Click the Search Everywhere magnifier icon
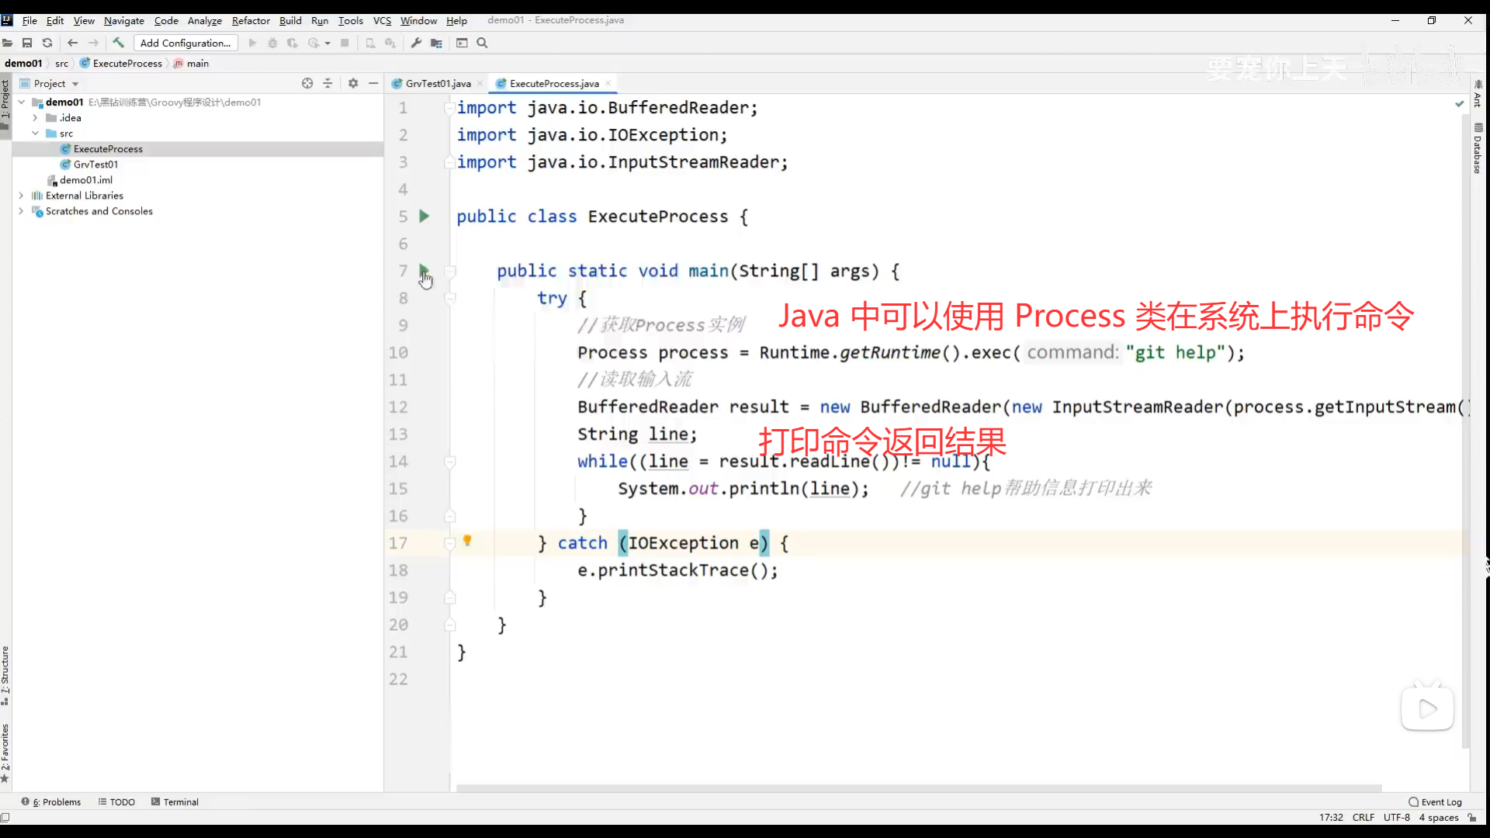Viewport: 1490px width, 838px height. click(x=482, y=43)
